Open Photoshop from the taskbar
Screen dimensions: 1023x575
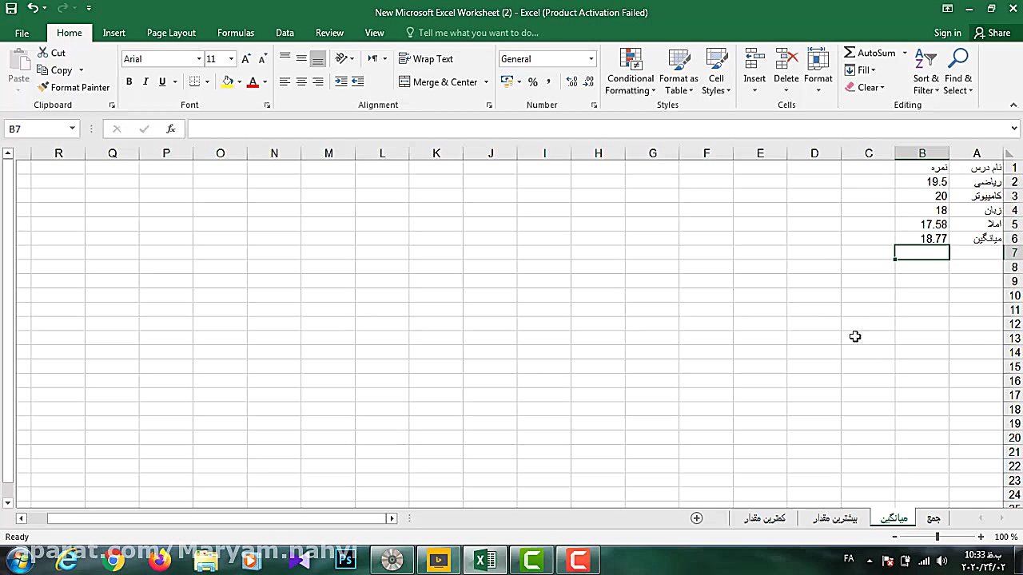pos(345,561)
